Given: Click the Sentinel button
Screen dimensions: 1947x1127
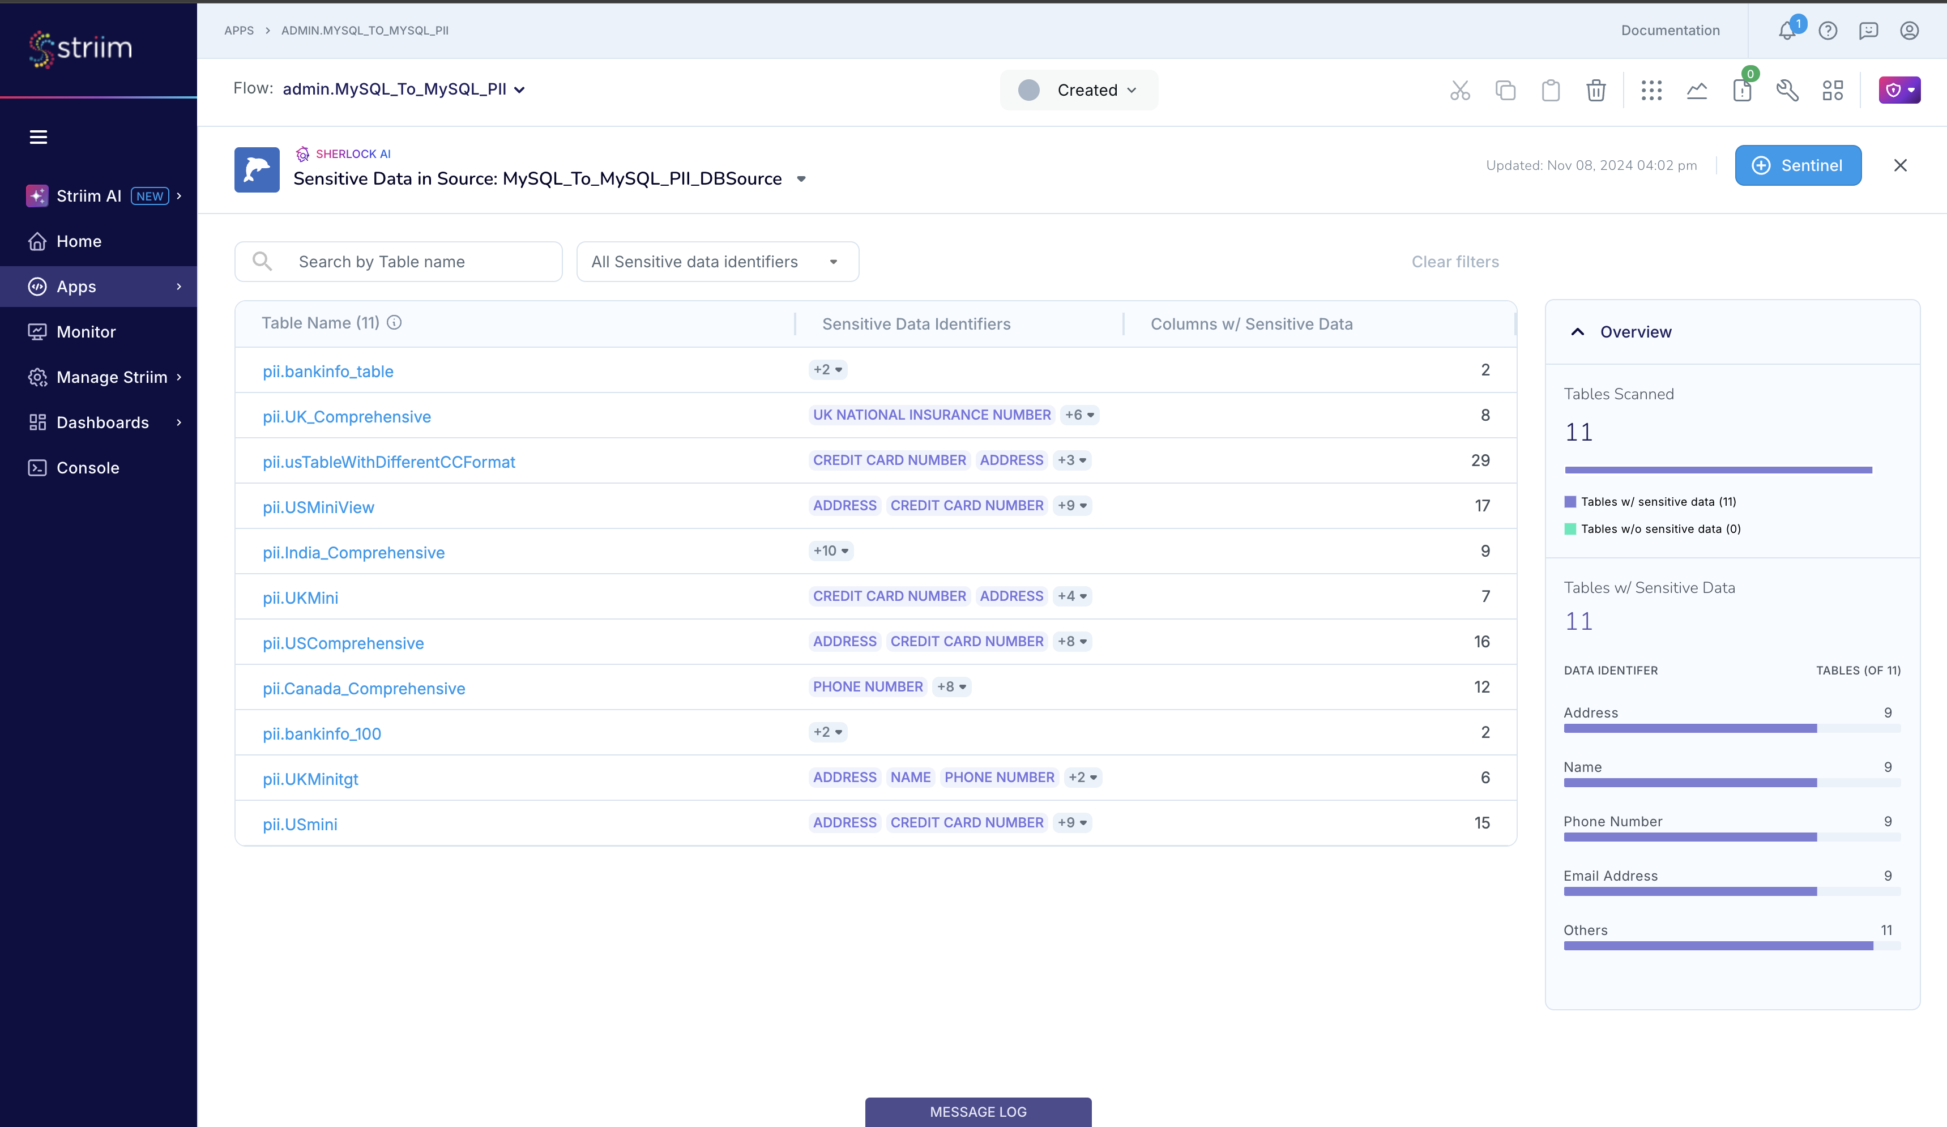Looking at the screenshot, I should pyautogui.click(x=1798, y=165).
